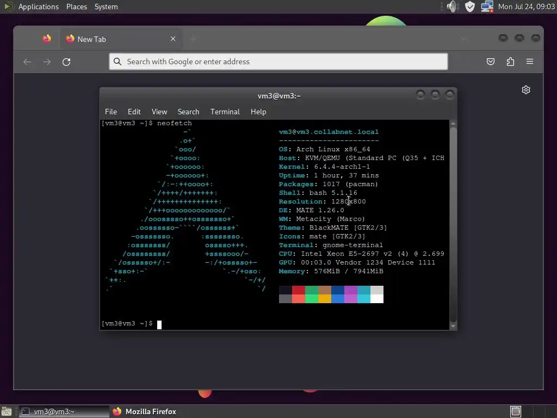Click the terminal scrollbar up arrow

click(x=453, y=124)
